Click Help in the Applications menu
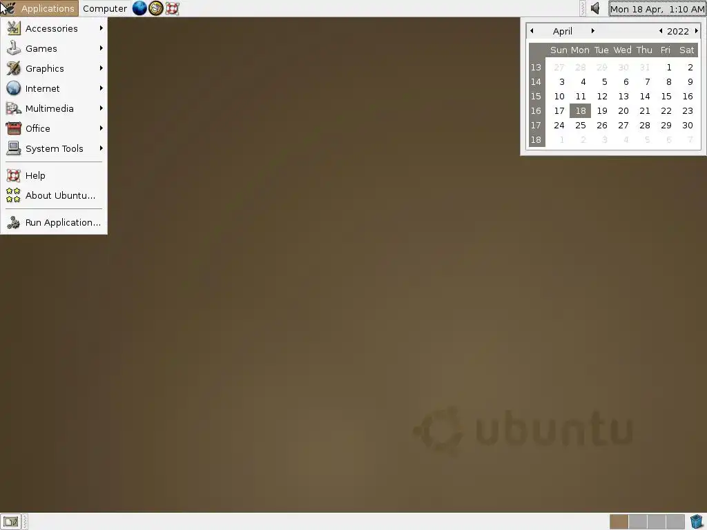 54,175
